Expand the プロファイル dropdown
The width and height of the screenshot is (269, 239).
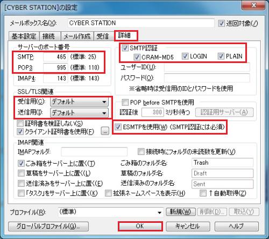tap(110, 212)
